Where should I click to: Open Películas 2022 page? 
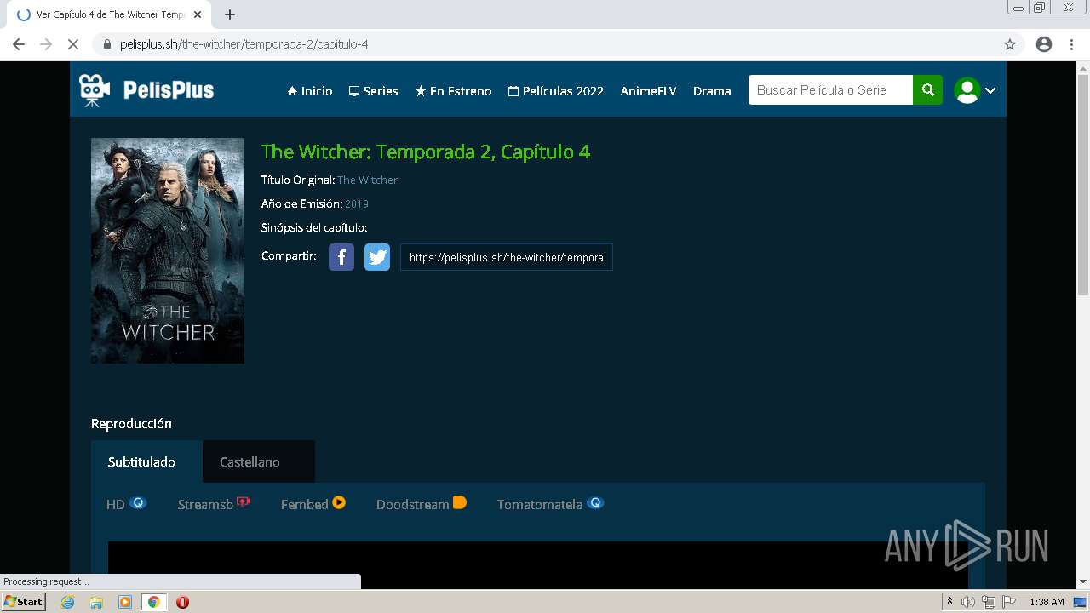555,91
